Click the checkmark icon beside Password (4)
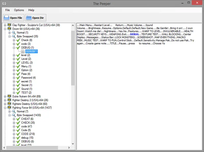 point(18,78)
